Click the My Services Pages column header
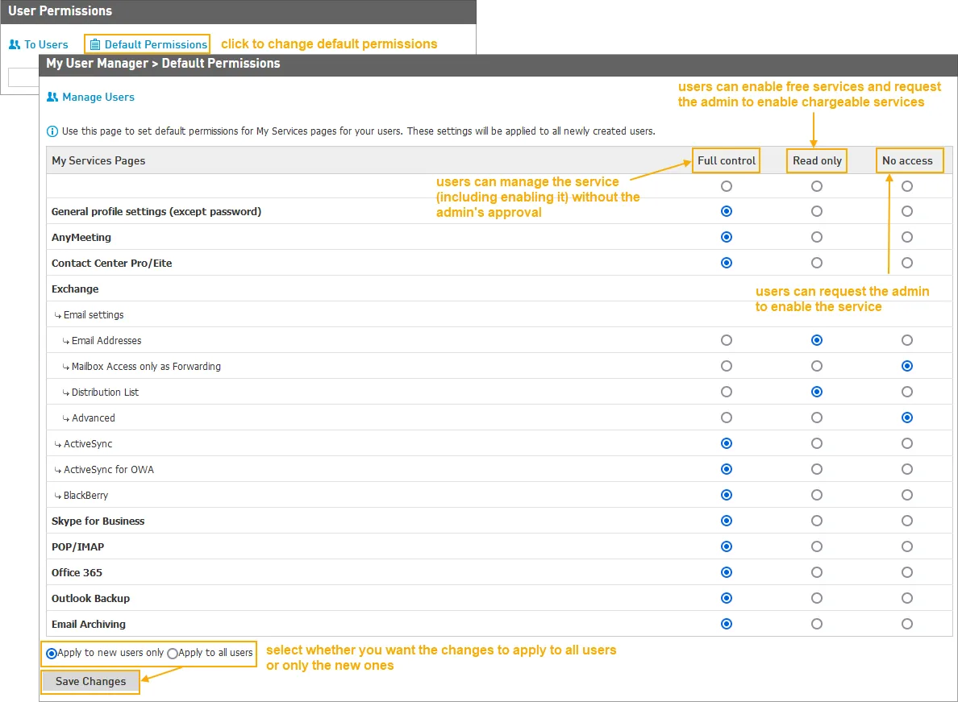The image size is (958, 702). click(98, 160)
